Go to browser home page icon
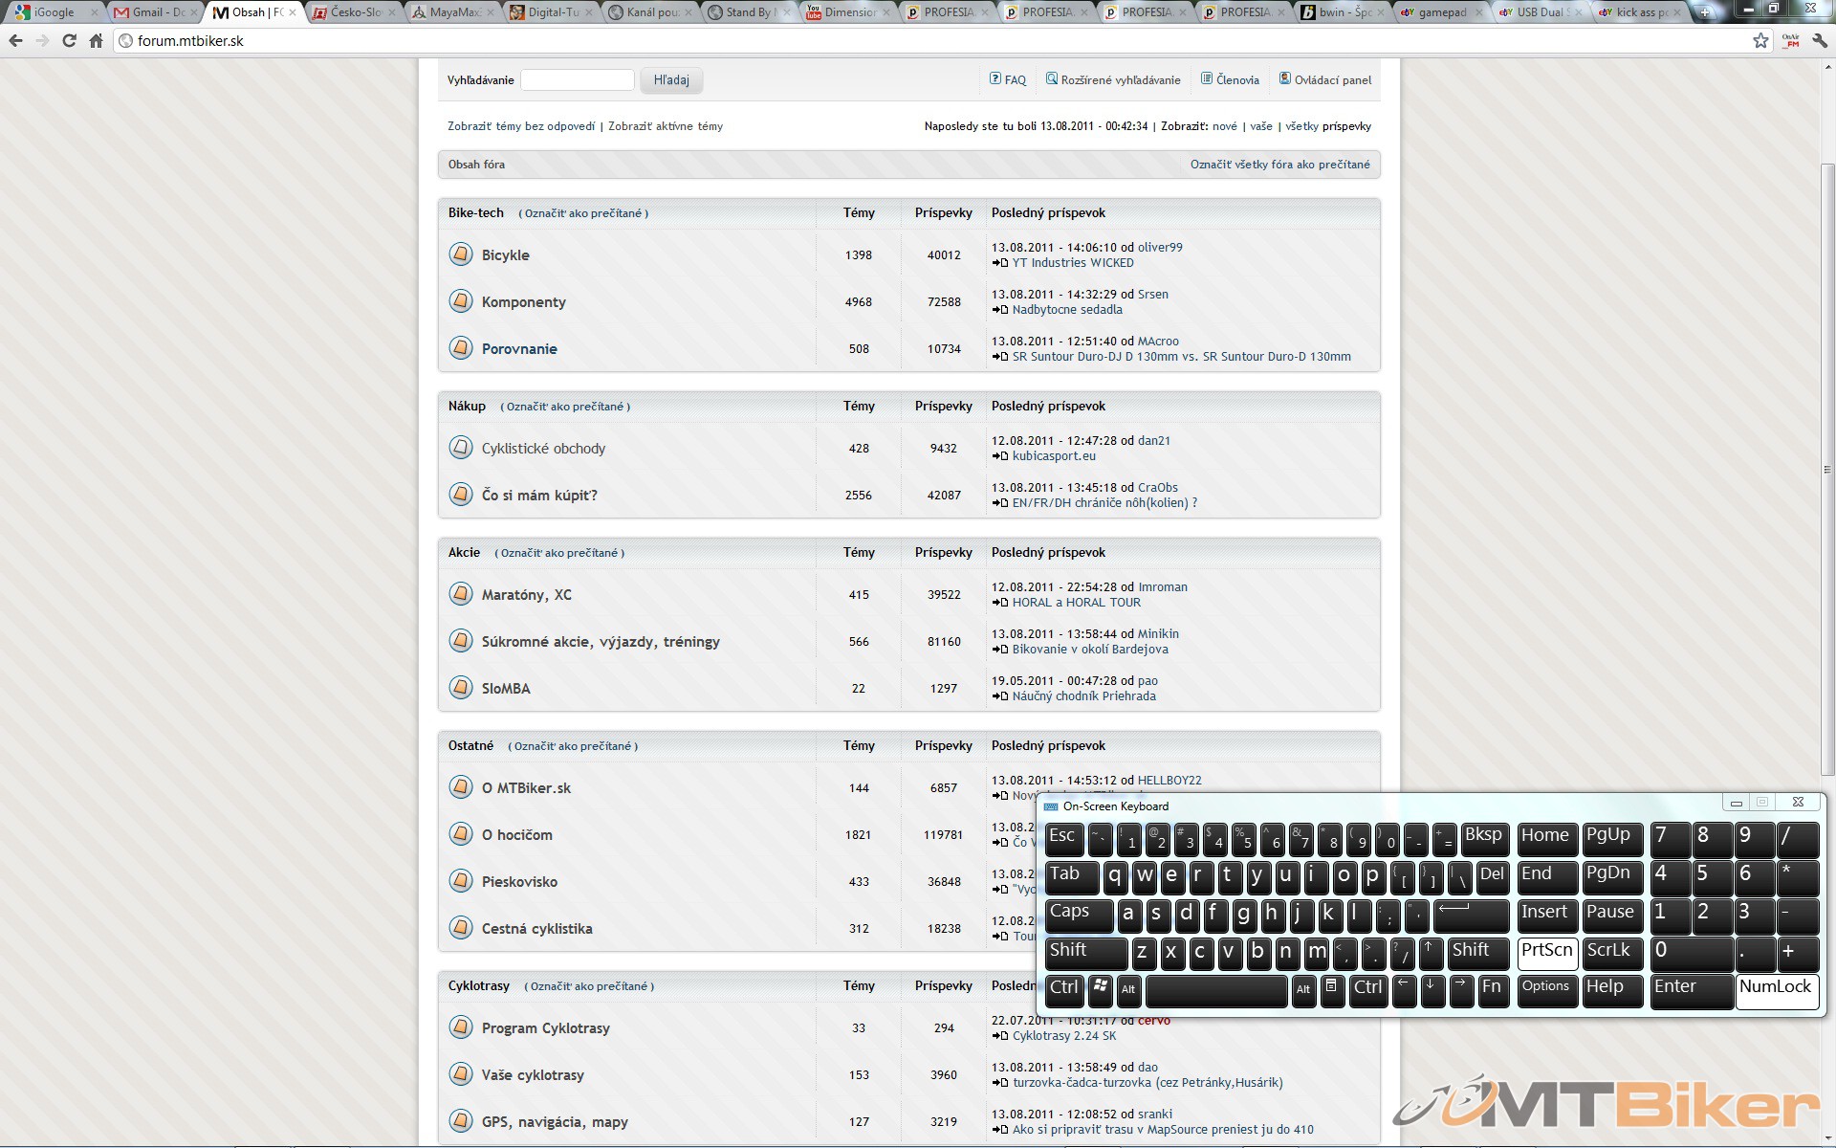Viewport: 1836px width, 1148px height. pyautogui.click(x=96, y=41)
